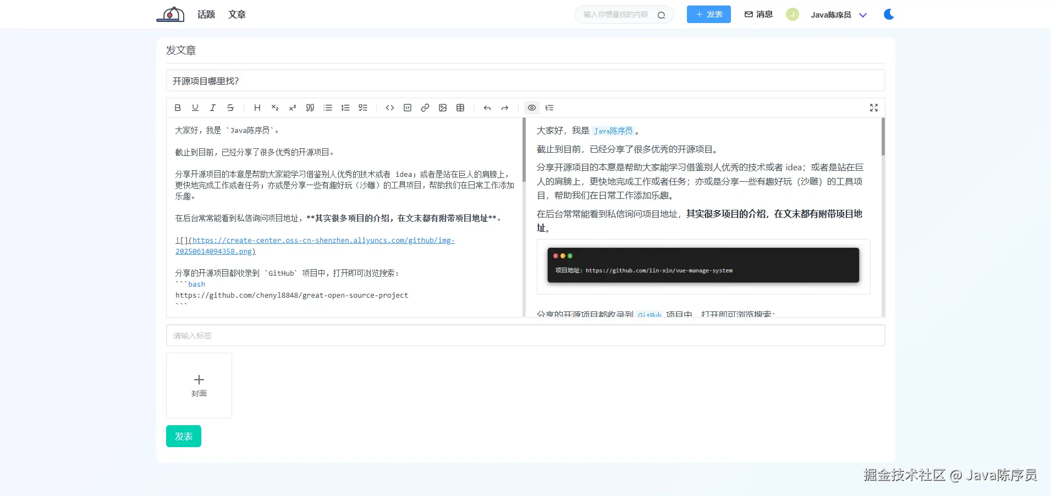Screen dimensions: 1051x496
Task: Click the editor pane scrollbar
Action: pyautogui.click(x=524, y=150)
